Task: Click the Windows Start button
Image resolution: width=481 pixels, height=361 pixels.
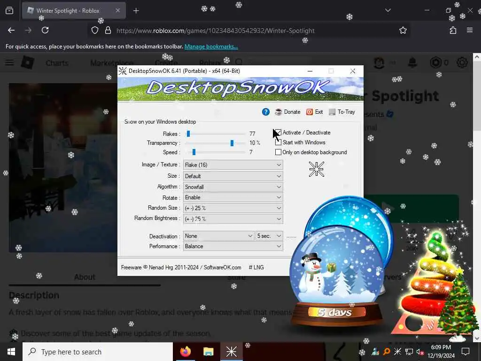Action: coord(11,352)
